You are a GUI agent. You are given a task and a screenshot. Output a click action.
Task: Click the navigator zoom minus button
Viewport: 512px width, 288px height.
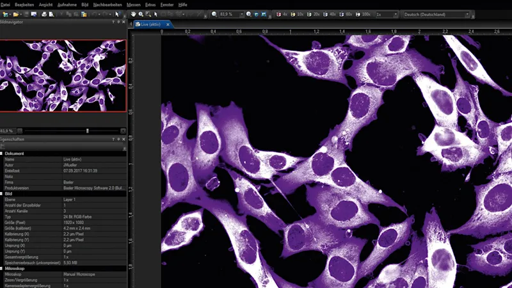(x=20, y=131)
